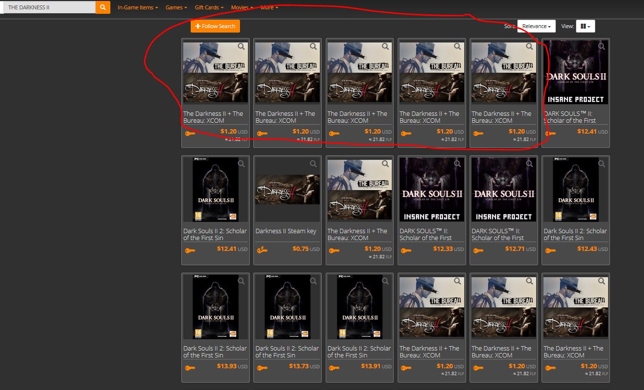Open the Movies menu

coord(242,7)
